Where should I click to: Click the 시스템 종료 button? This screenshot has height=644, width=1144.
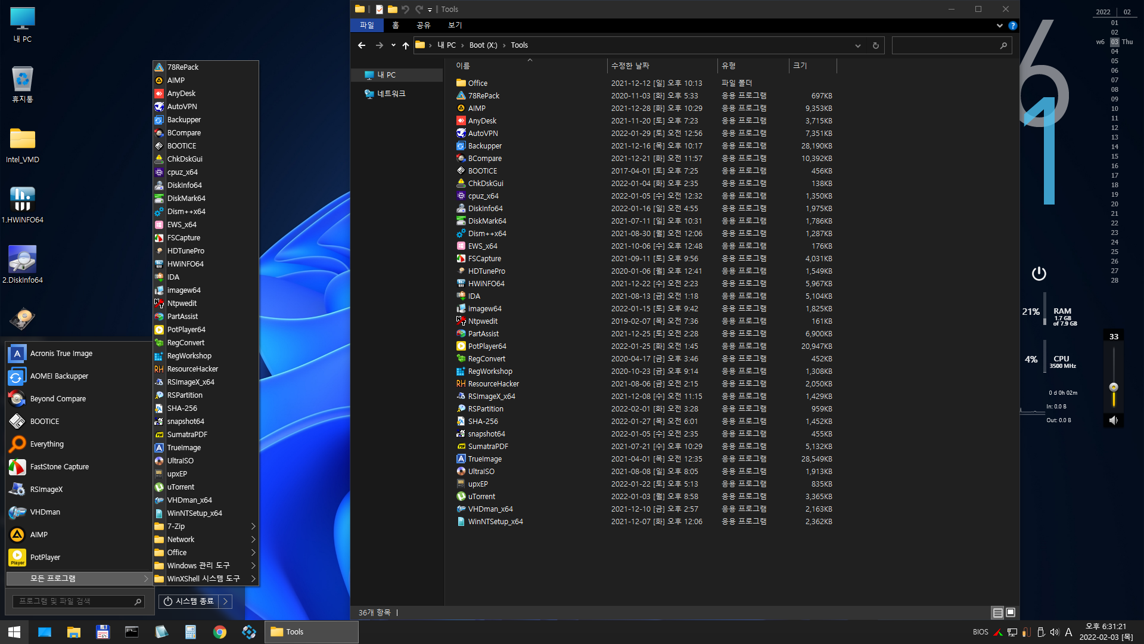(x=189, y=602)
